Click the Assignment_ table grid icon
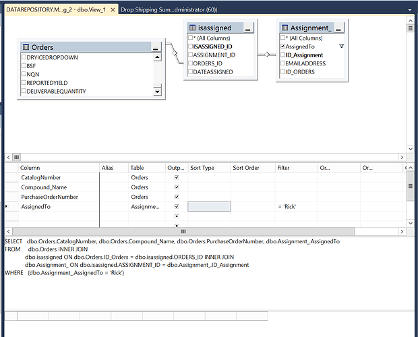This screenshot has width=418, height=337. (284, 28)
